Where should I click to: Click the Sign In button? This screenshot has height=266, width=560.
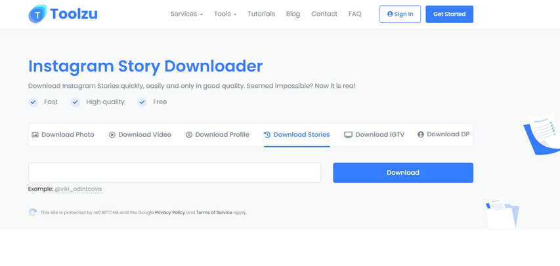[x=400, y=14]
